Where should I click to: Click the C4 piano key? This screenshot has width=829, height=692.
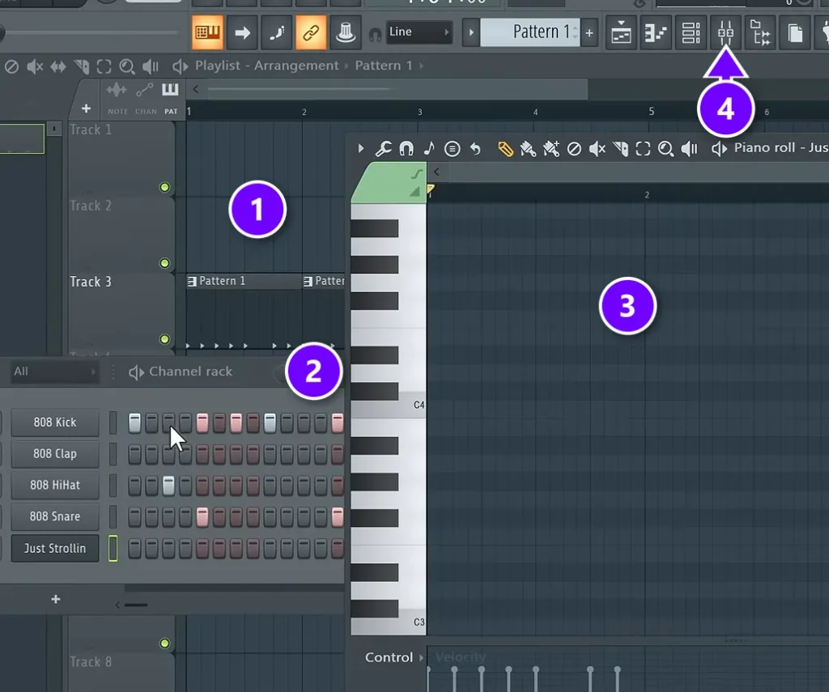coord(389,405)
